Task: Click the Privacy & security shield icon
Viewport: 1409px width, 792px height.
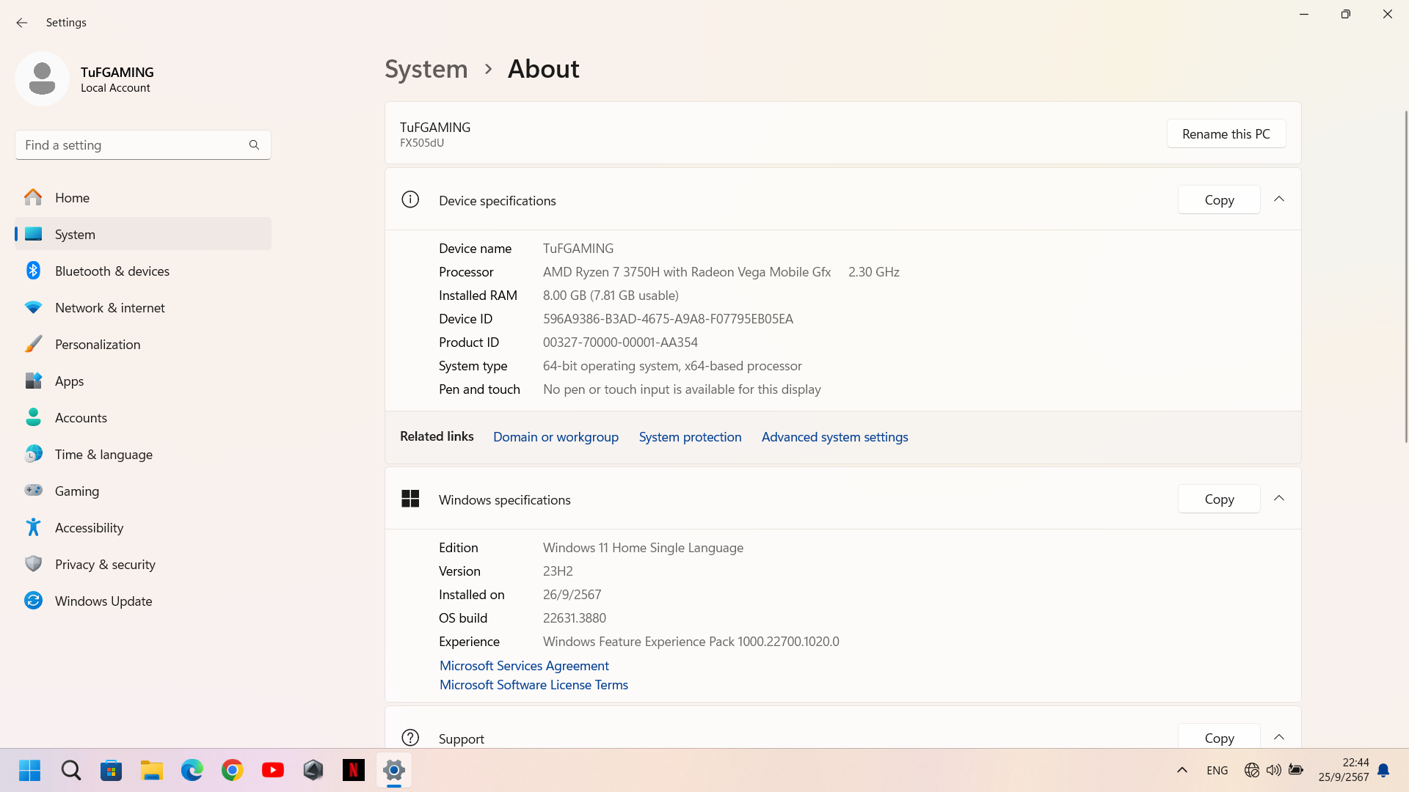Action: 33,564
